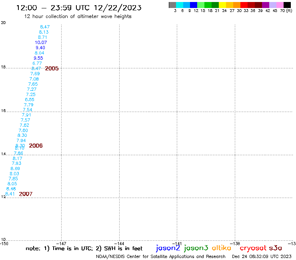This screenshot has width=296, height=260.
Task: Click the wave height value 7.08
Action: [34, 79]
